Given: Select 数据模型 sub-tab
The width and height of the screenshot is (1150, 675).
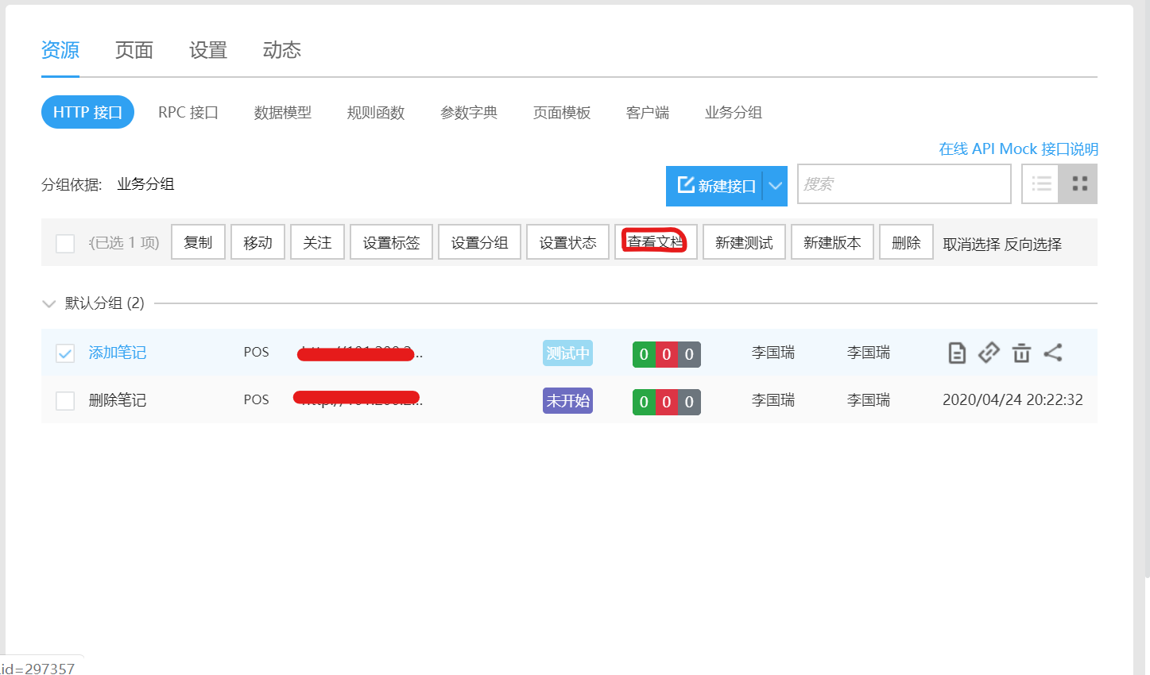Looking at the screenshot, I should (x=283, y=112).
